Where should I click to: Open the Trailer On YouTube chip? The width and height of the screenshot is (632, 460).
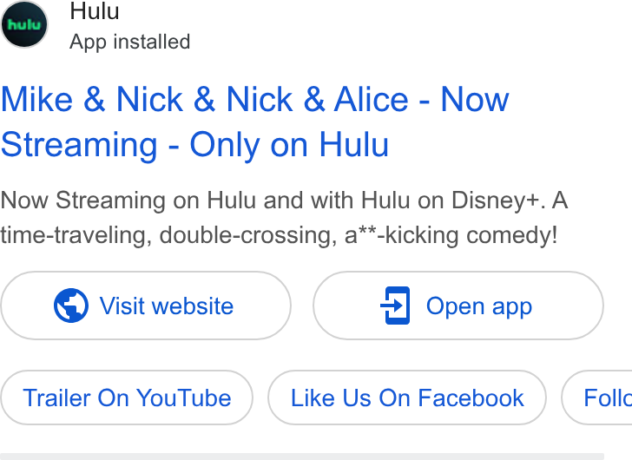click(127, 398)
